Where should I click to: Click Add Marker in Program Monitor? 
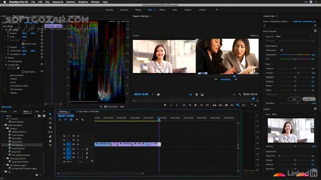coord(165,105)
